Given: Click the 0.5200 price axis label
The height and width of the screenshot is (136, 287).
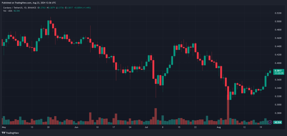Looking at the screenshot, I should coord(278,13).
